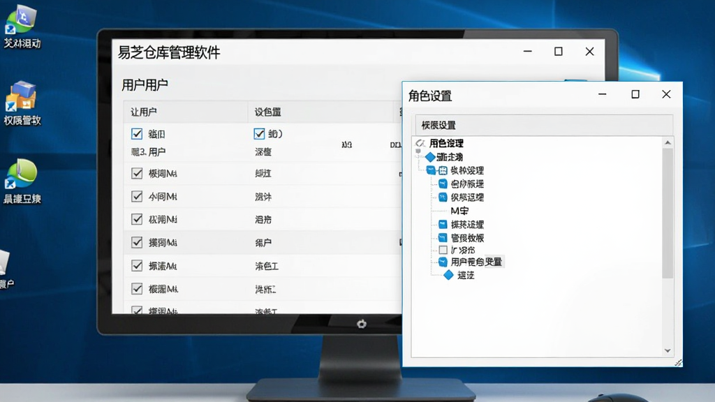The image size is (715, 402).
Task: Minimize the 角色设置 window
Action: (603, 94)
